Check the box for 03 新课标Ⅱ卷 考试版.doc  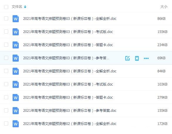click(x=6, y=84)
